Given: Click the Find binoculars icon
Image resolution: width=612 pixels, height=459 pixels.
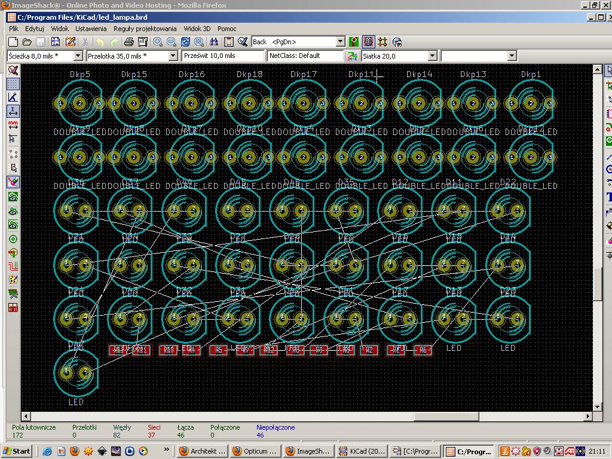Looking at the screenshot, I should click(214, 42).
